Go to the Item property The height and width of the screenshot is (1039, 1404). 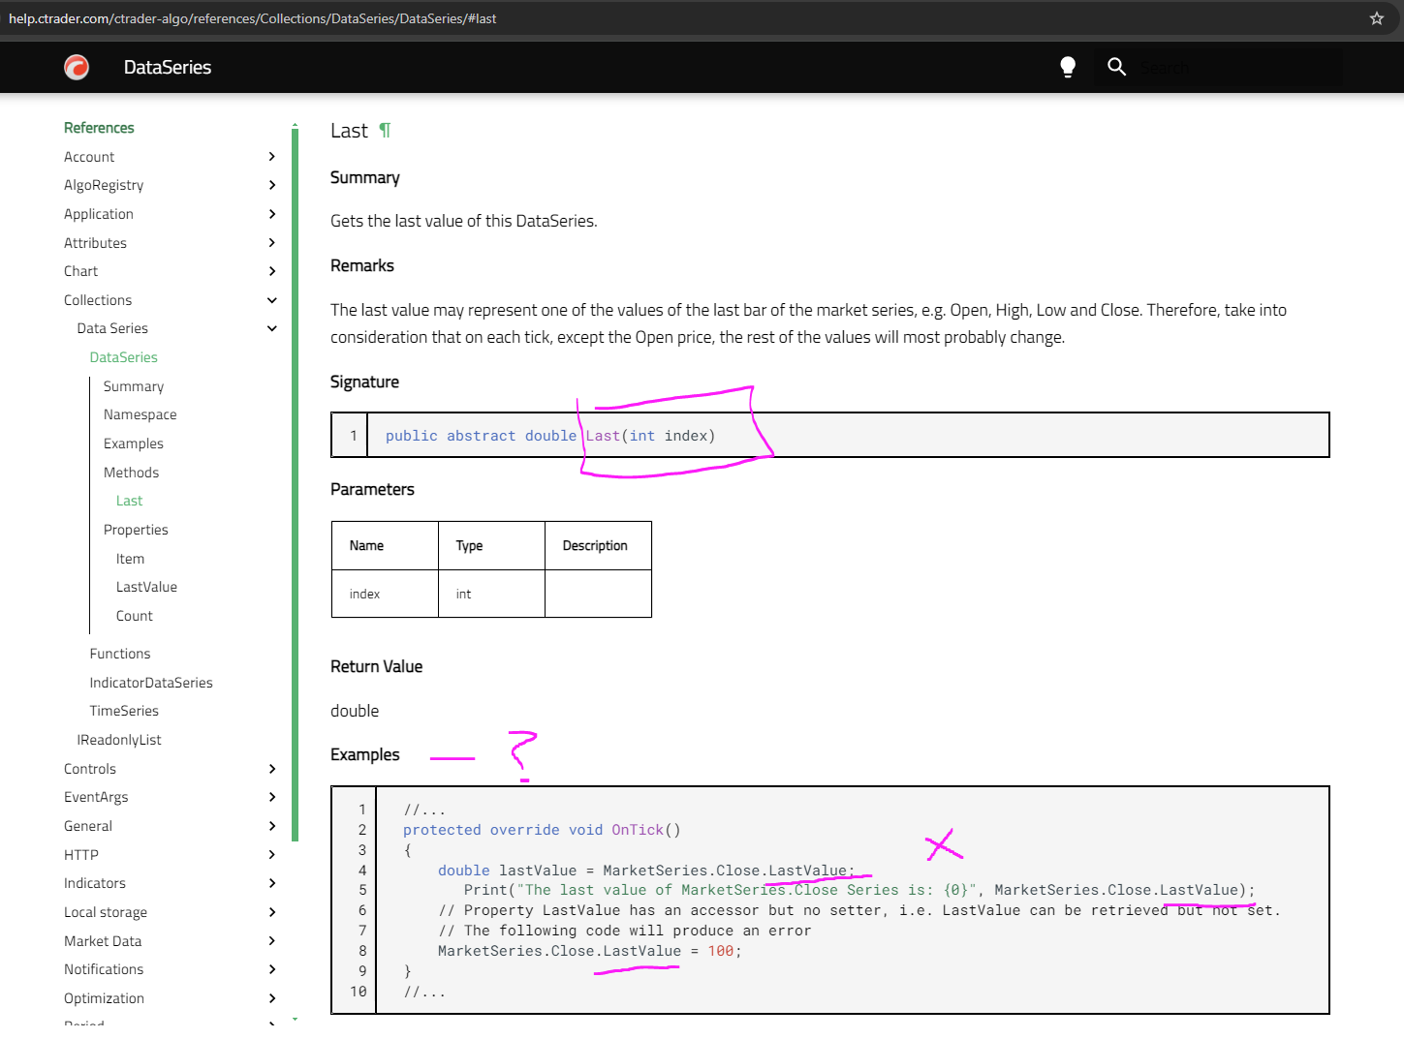pos(130,559)
